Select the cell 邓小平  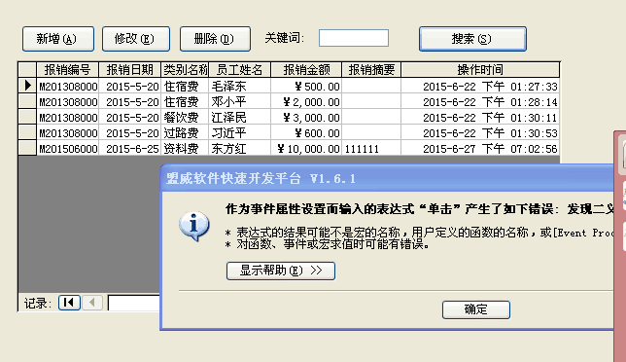click(x=239, y=101)
